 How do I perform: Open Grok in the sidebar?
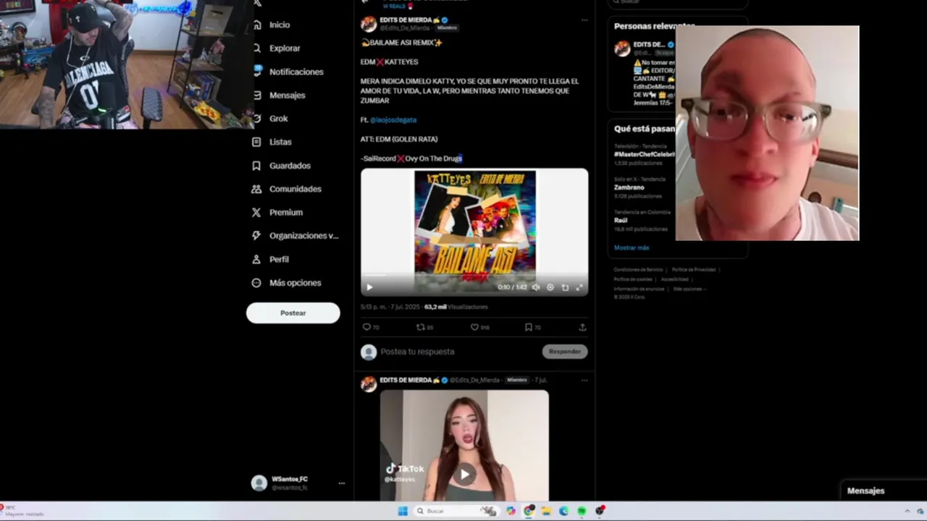point(270,119)
